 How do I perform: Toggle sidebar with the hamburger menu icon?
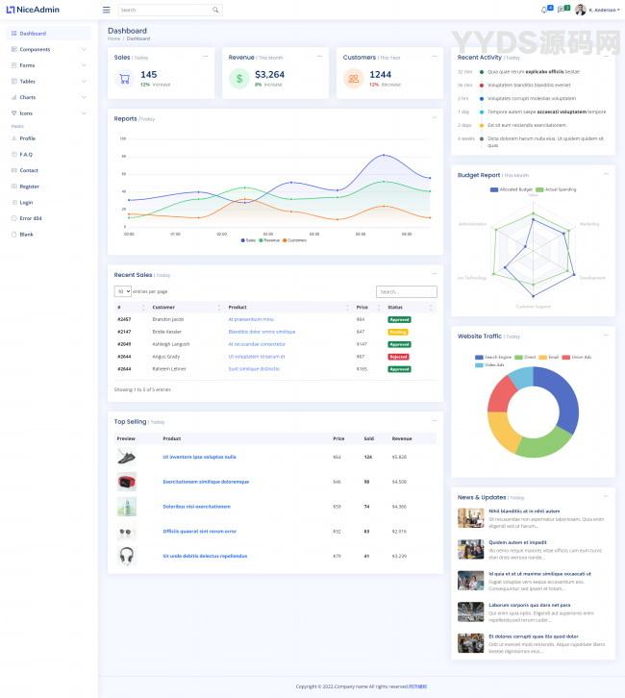coord(106,10)
